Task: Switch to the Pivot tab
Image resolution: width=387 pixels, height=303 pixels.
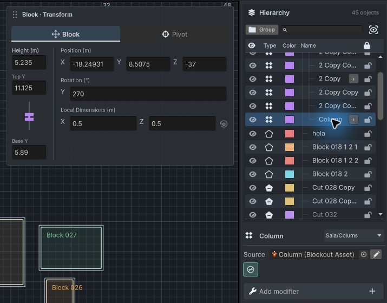Action: pyautogui.click(x=175, y=34)
